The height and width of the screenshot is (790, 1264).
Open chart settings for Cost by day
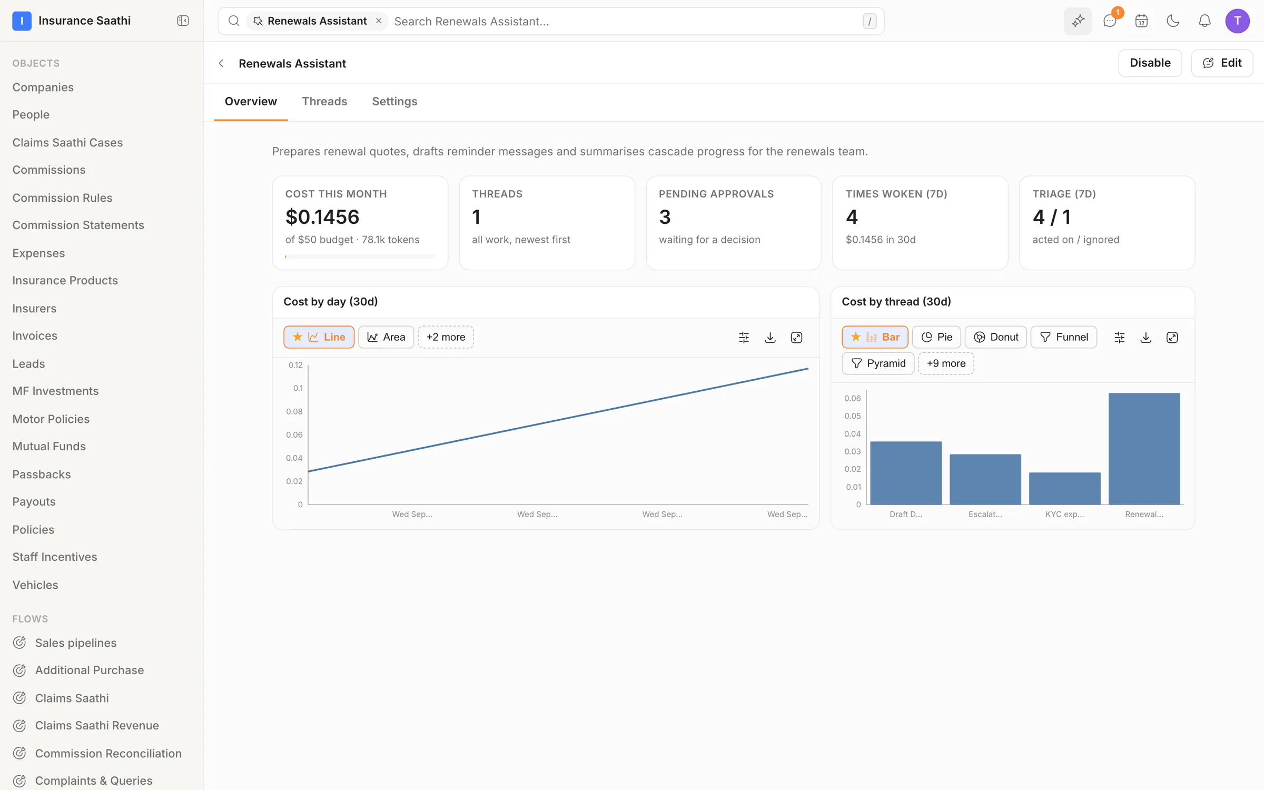(744, 337)
